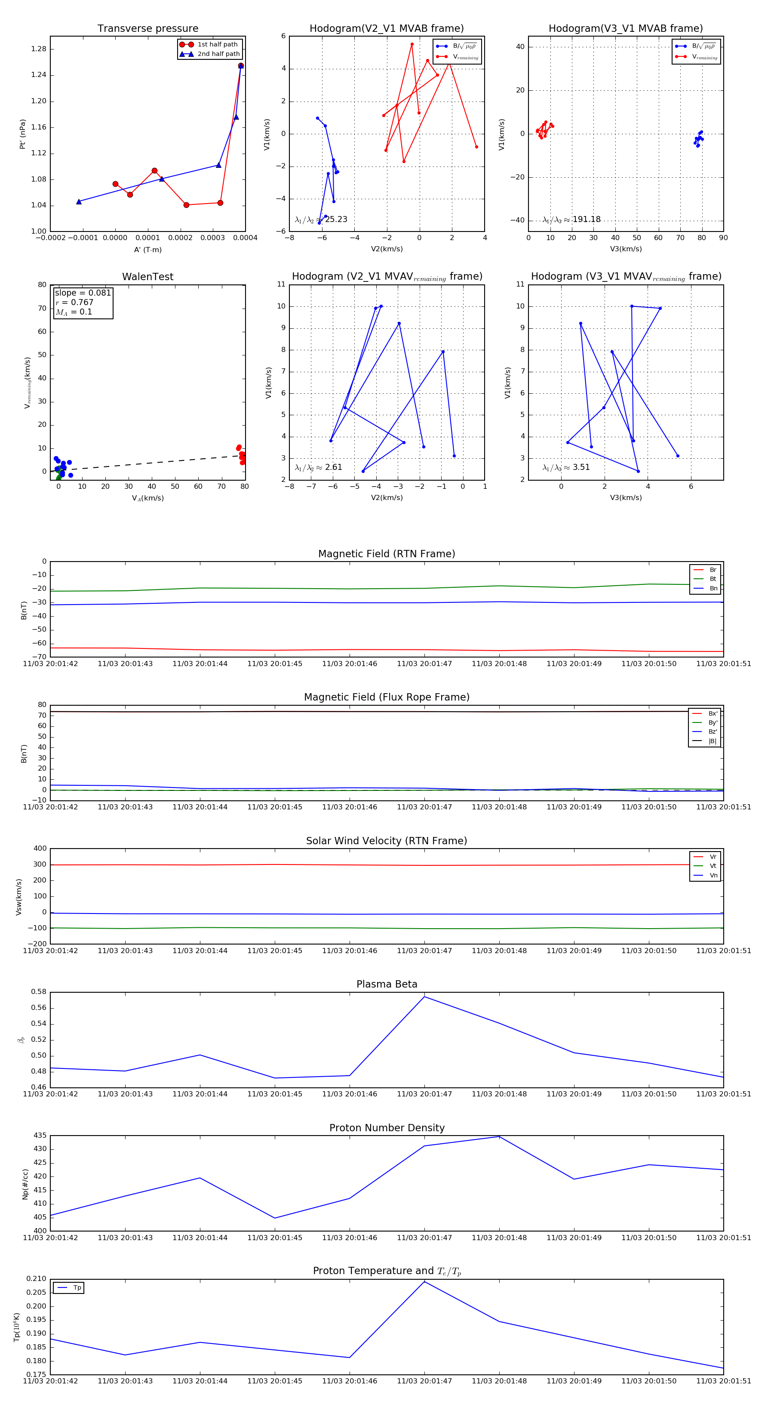Click 'Proton Temperature and Te/Tp' title

pyautogui.click(x=387, y=1271)
